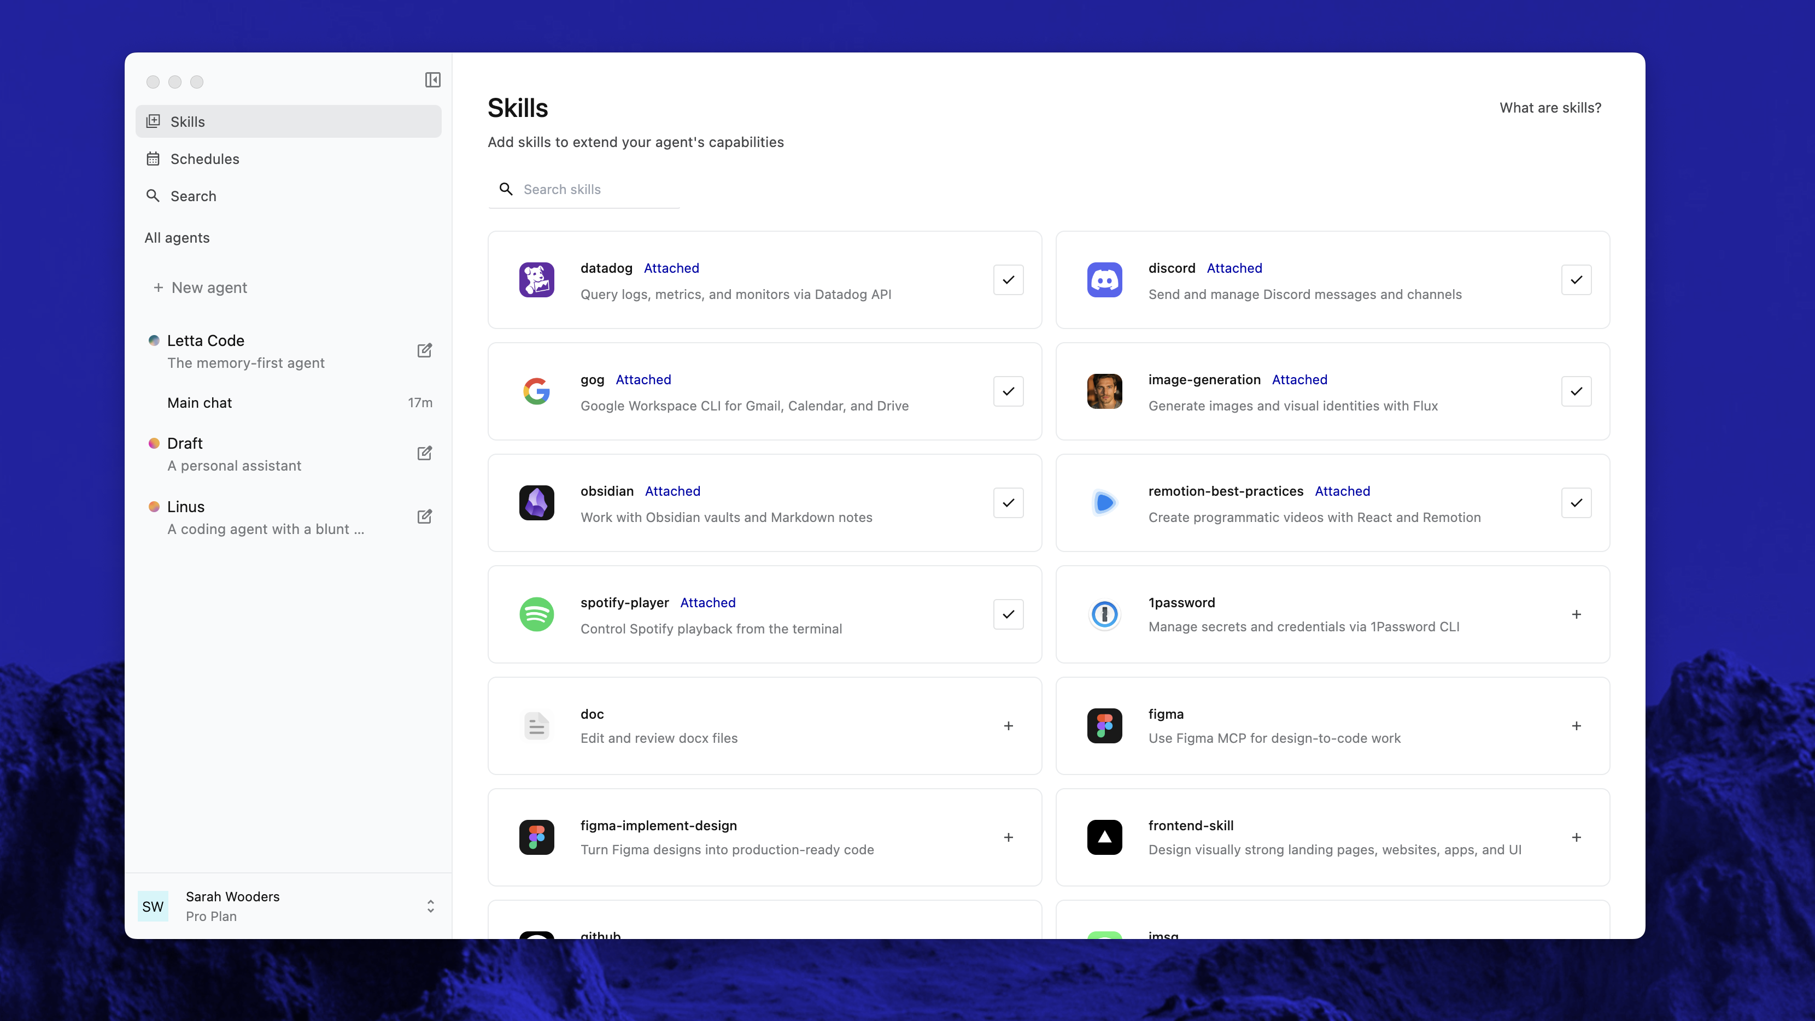Click the new chat icon for the Linus agent
This screenshot has width=1815, height=1021.
pos(424,517)
